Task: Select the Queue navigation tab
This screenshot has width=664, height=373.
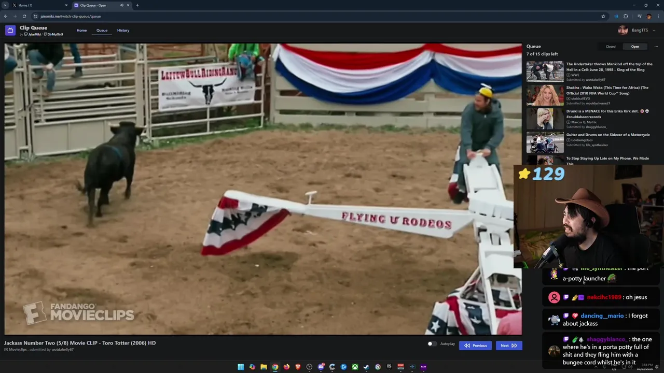Action: click(x=102, y=31)
